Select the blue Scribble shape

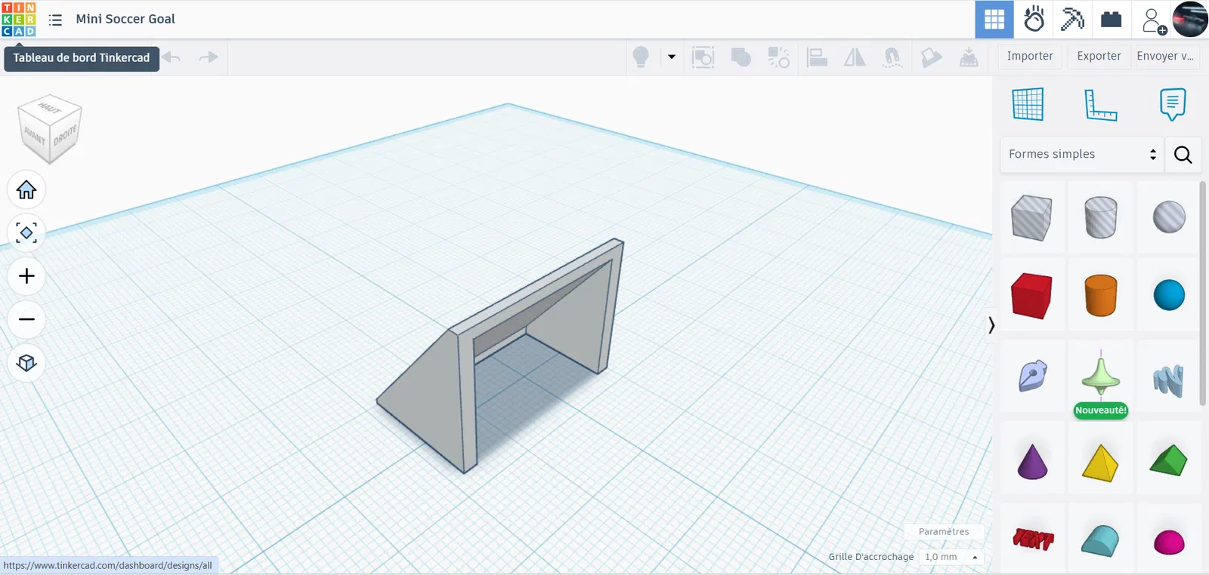click(1168, 381)
